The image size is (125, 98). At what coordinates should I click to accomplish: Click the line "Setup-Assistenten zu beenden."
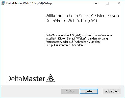click(64, 45)
